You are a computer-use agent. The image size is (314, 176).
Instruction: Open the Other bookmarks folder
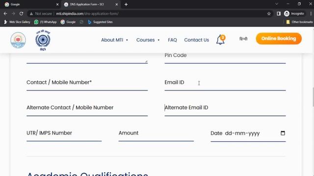(299, 22)
